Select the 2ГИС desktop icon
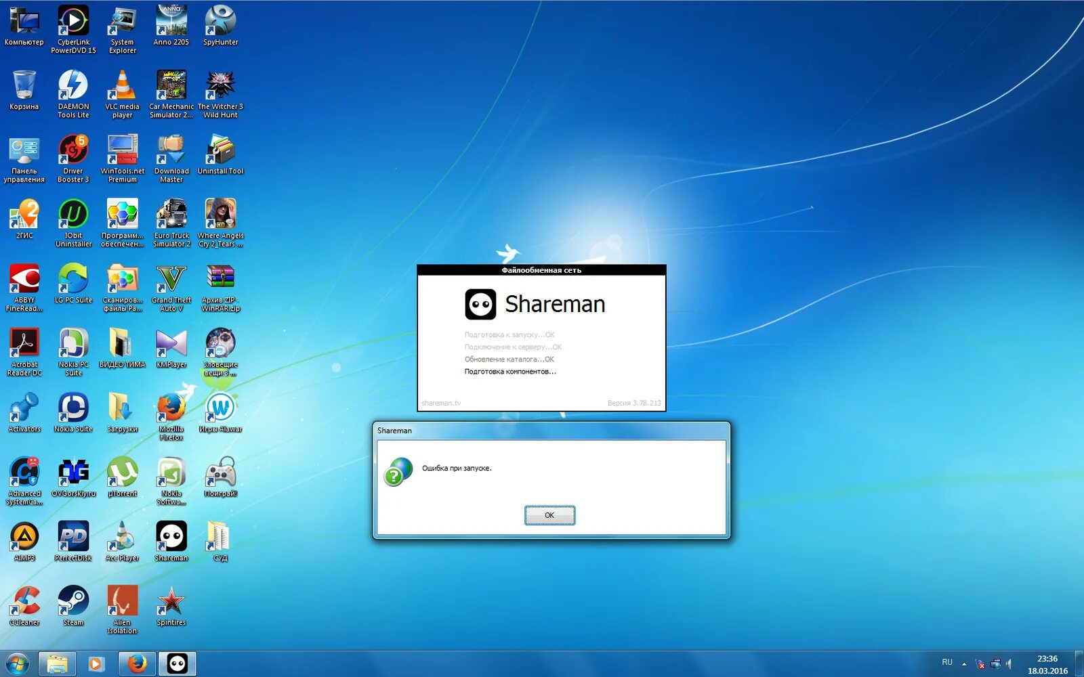 click(x=24, y=219)
